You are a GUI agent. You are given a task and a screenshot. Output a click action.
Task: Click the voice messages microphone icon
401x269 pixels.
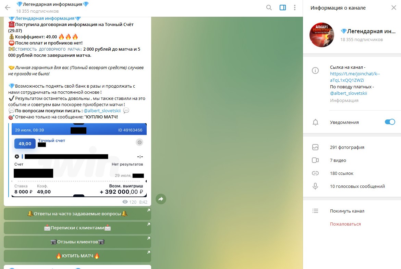315,186
